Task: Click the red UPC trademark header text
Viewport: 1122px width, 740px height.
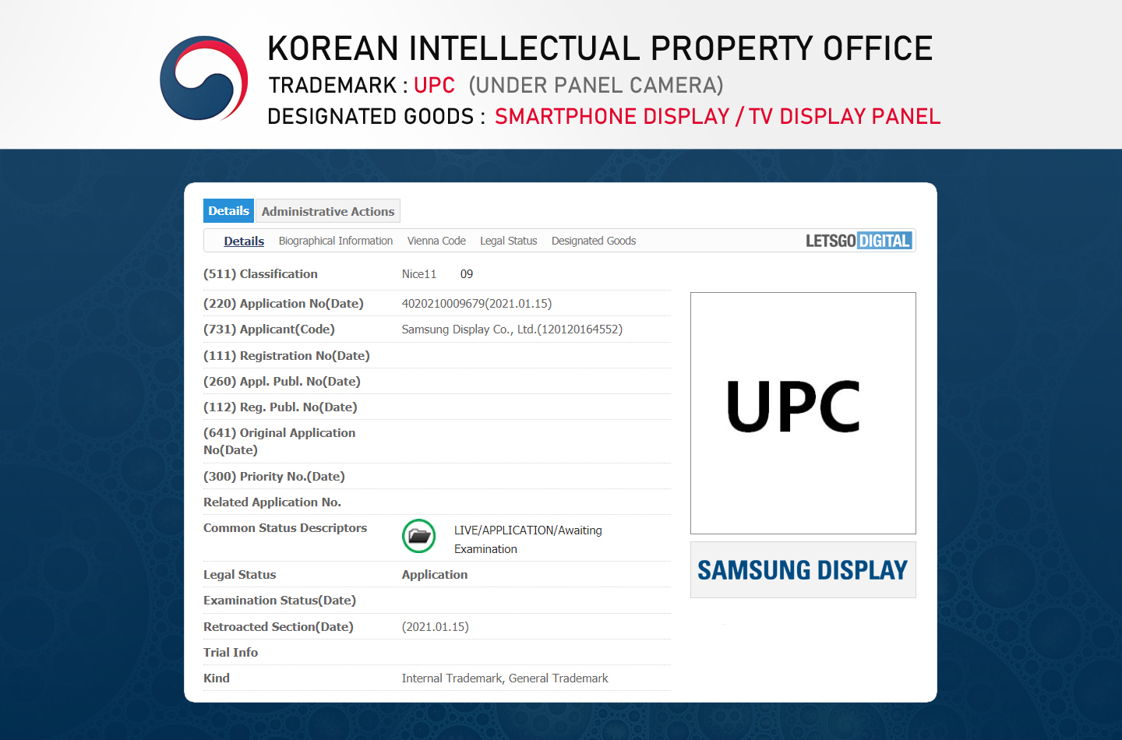Action: 434,85
